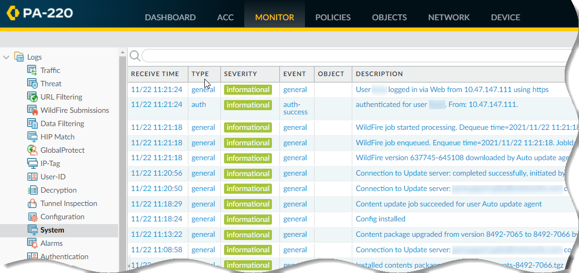Go to the Policies tab
Screen dimensions: 579x273
point(333,18)
